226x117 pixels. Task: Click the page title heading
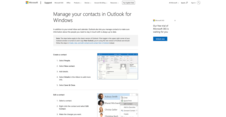(x=92, y=17)
